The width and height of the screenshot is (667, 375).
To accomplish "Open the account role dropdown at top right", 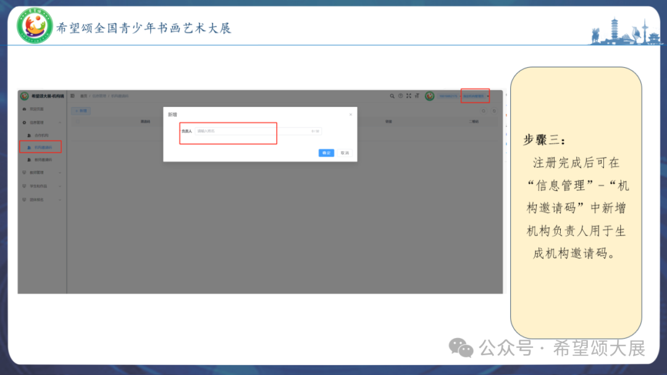I will (474, 96).
